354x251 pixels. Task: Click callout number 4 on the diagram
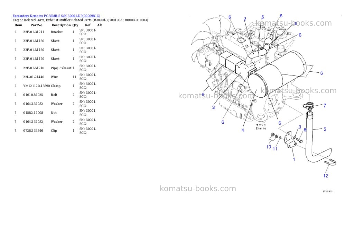click(243, 130)
